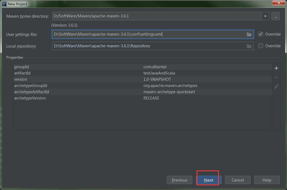
Task: Open folder browser for User settings file
Action: (x=249, y=34)
